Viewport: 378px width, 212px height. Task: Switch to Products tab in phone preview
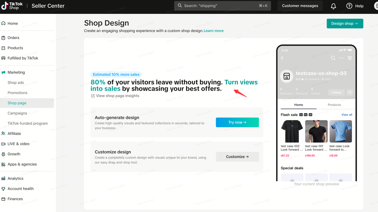334,105
